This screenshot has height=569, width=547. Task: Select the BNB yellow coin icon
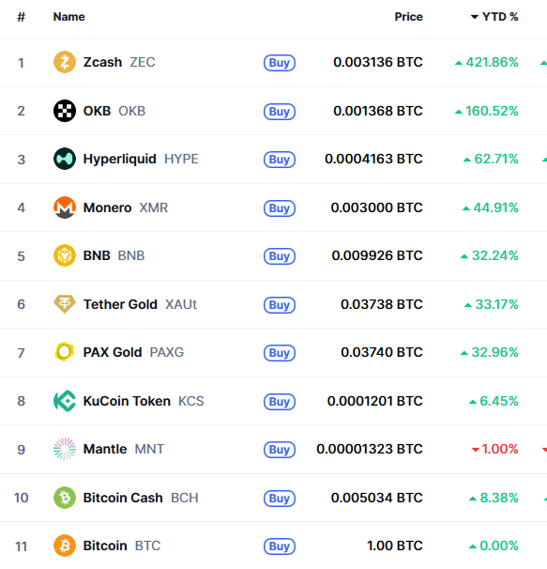(x=65, y=255)
